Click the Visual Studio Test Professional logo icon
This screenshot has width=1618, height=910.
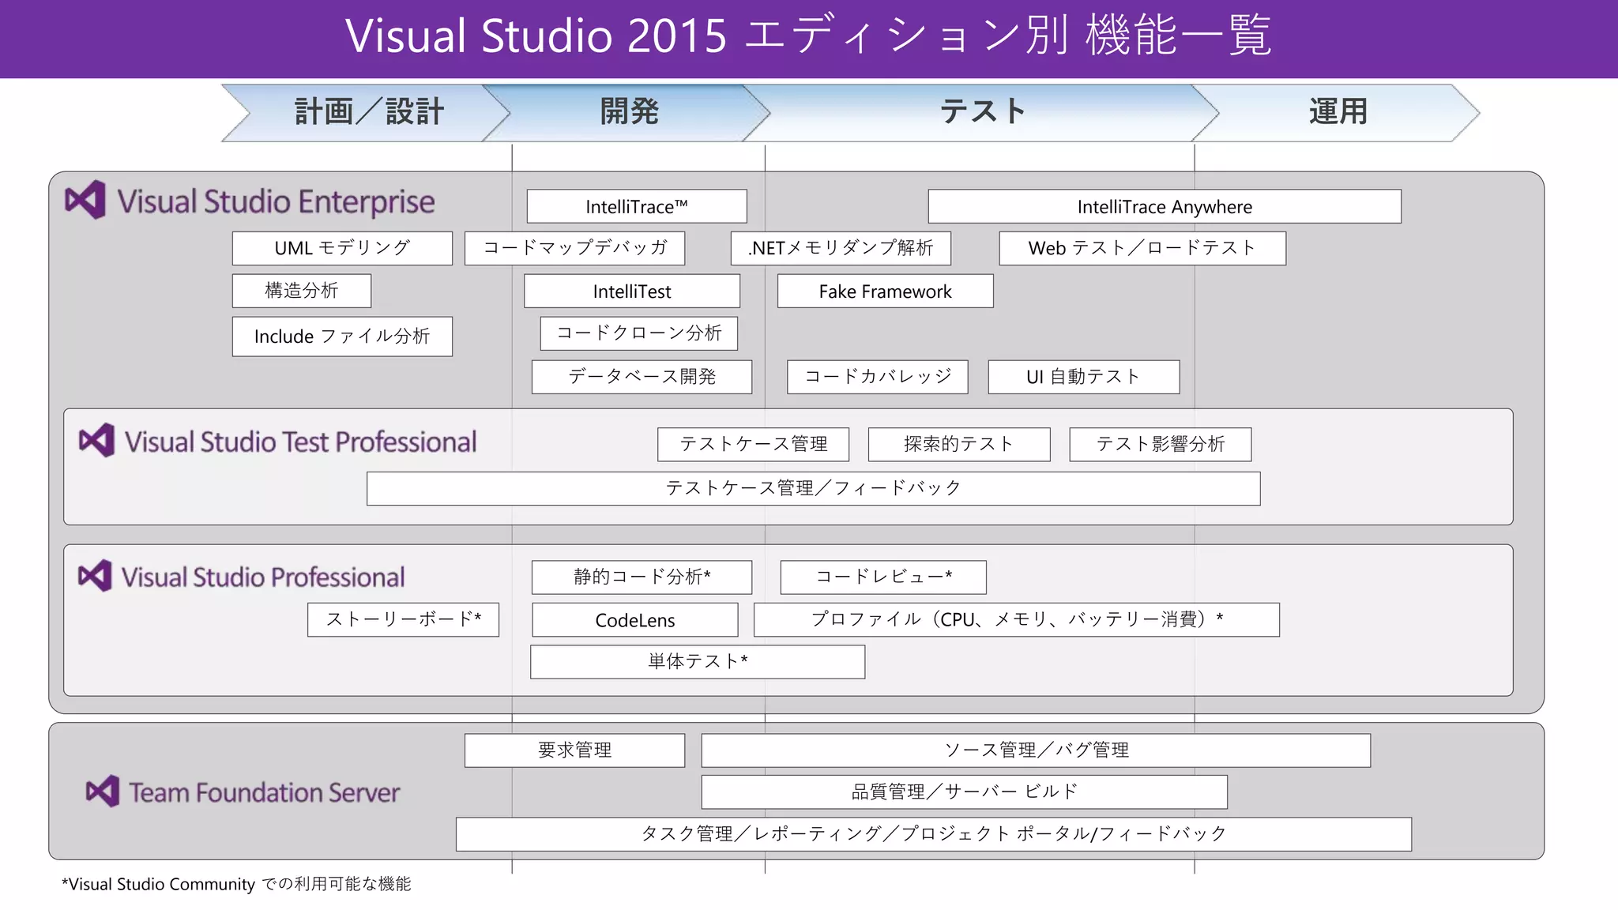click(x=97, y=441)
